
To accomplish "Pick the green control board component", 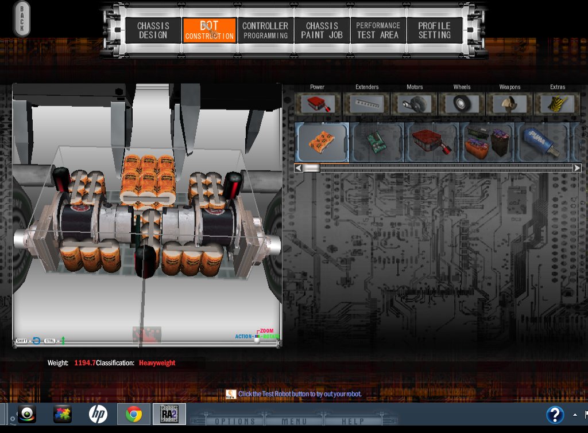I will pos(377,142).
